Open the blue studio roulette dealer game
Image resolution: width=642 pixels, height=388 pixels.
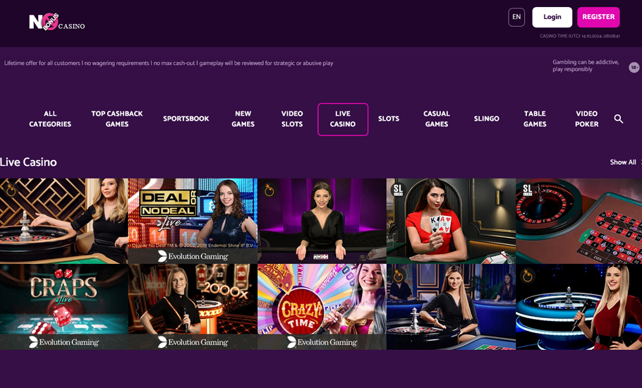coord(451,307)
